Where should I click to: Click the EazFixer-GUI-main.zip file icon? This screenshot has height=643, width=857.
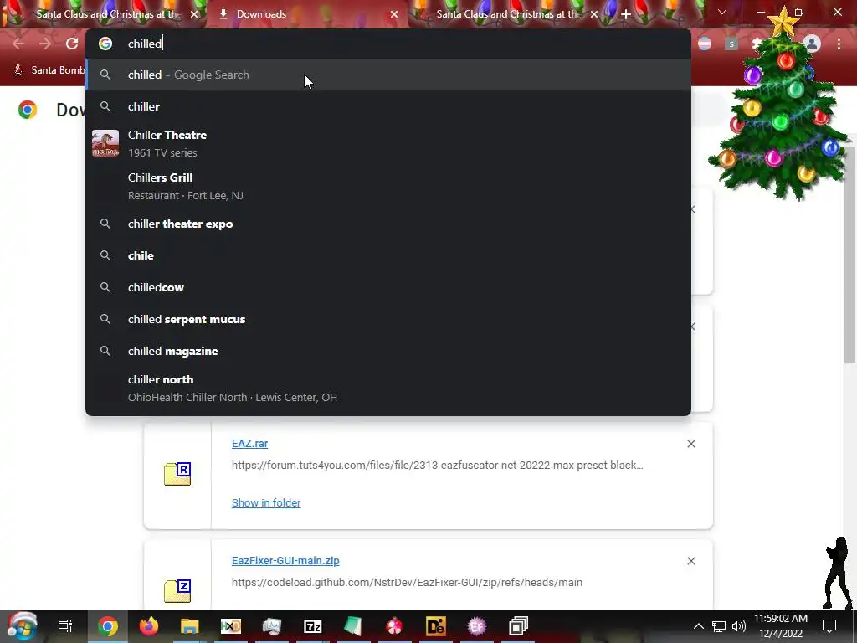(177, 591)
